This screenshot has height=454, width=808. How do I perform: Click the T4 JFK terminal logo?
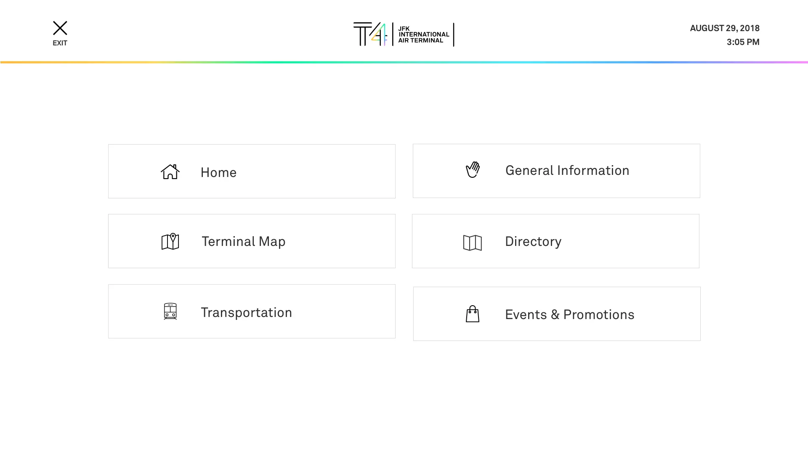404,34
